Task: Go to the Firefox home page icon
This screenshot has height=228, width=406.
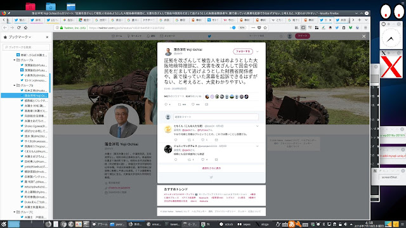Action: point(25,27)
